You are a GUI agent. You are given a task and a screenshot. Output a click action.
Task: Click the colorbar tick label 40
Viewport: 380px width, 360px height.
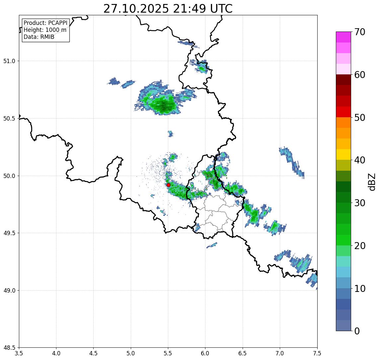click(x=359, y=160)
